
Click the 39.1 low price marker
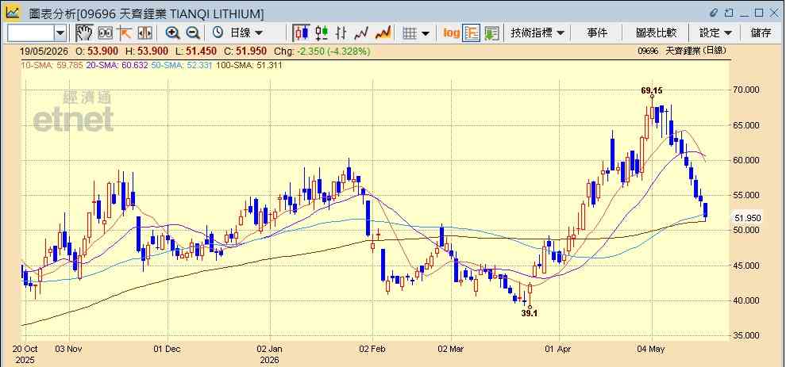(x=530, y=313)
